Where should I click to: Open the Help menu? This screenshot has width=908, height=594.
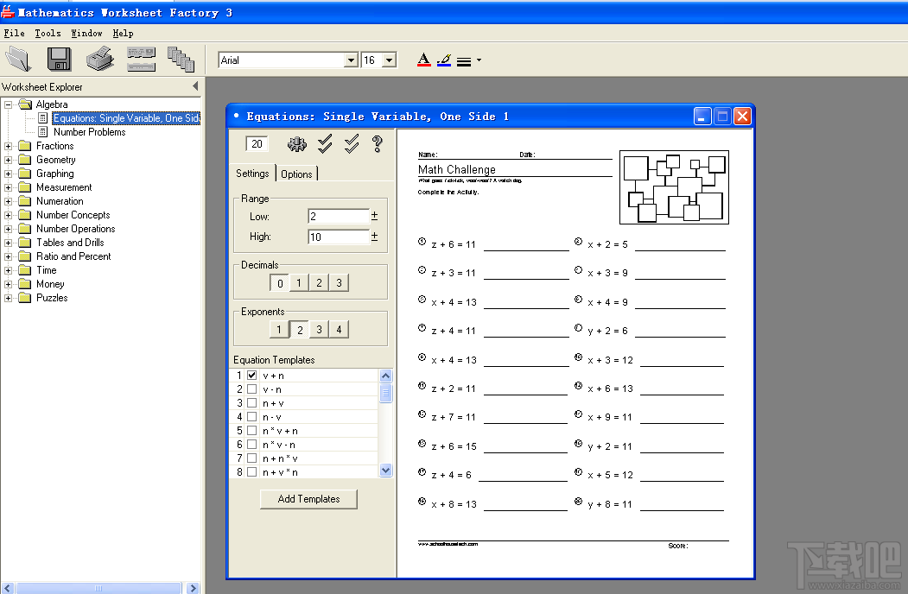pos(123,33)
